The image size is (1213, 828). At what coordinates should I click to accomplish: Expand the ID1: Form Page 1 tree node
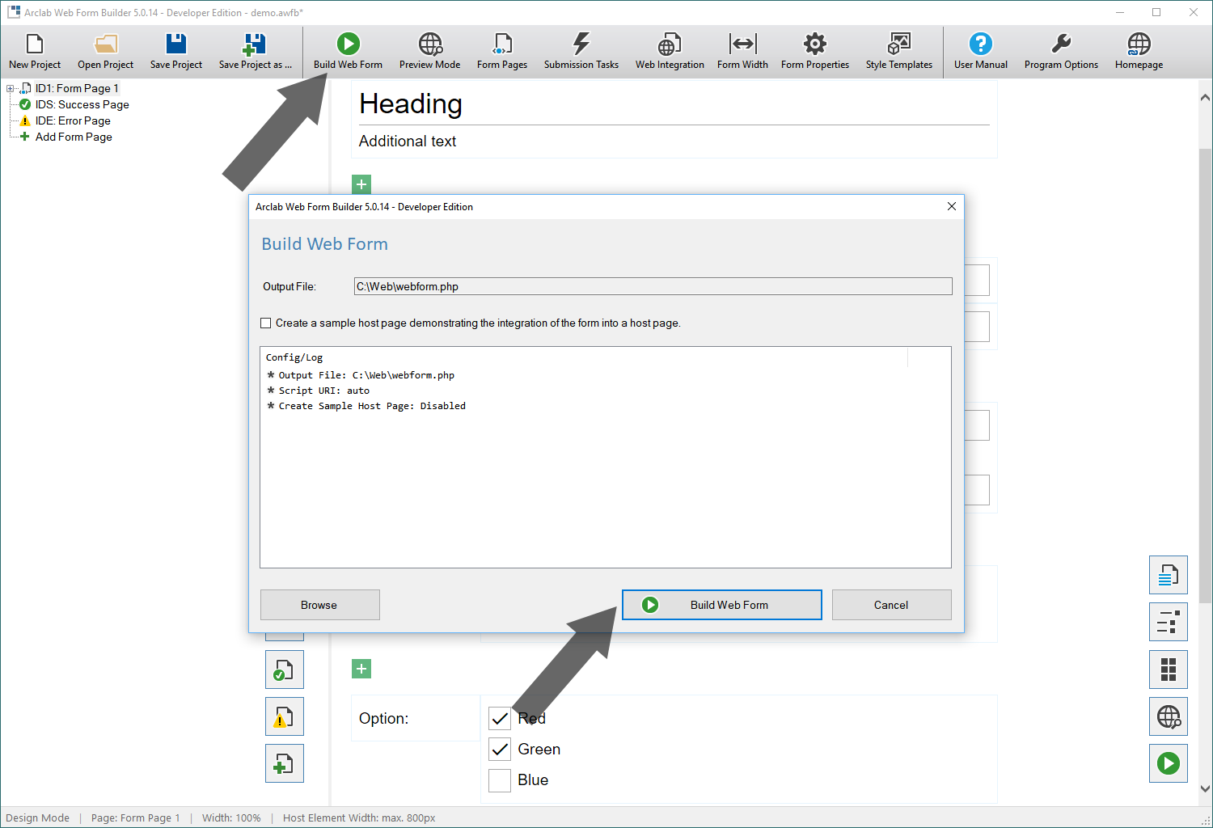pos(9,88)
